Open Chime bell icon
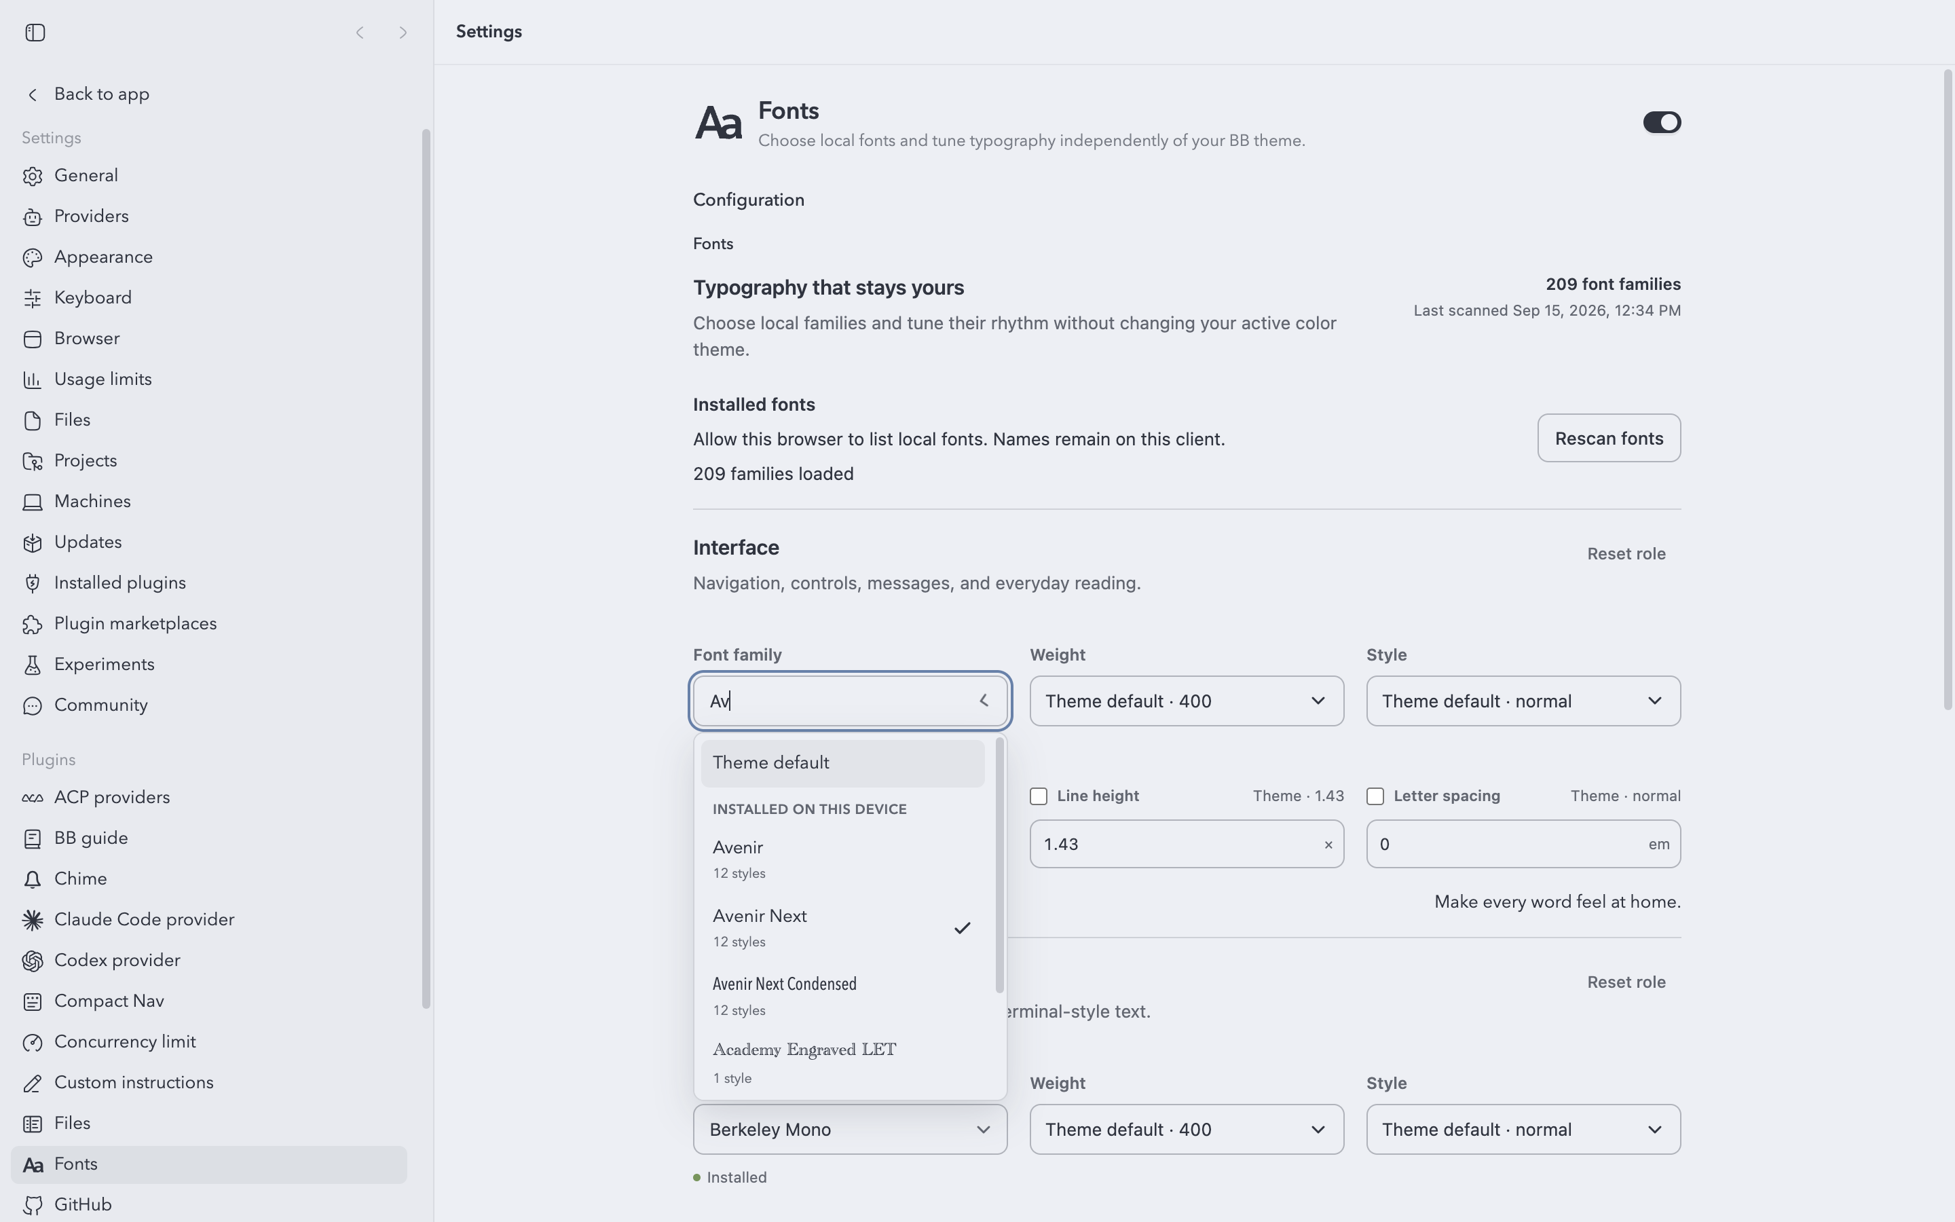Image resolution: width=1955 pixels, height=1222 pixels. coord(33,879)
